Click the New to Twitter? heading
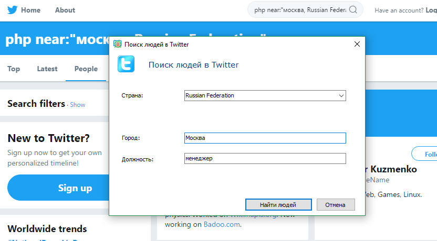 [48, 138]
